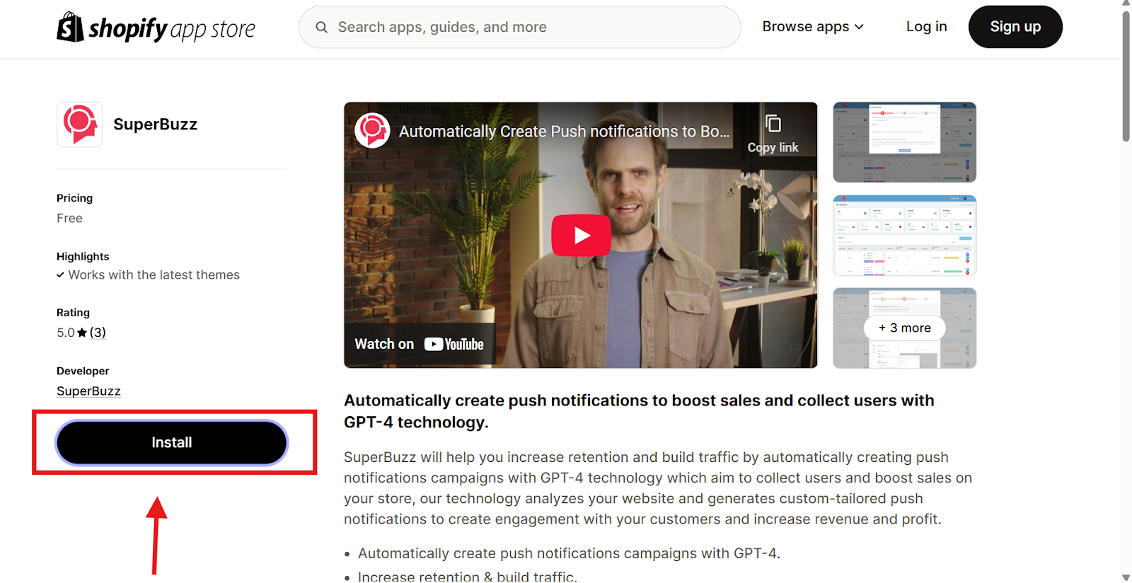
Task: Click the page vertical scrollbar
Action: [x=1126, y=76]
